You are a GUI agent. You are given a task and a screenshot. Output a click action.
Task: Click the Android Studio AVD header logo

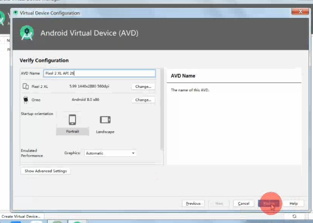tap(27, 33)
